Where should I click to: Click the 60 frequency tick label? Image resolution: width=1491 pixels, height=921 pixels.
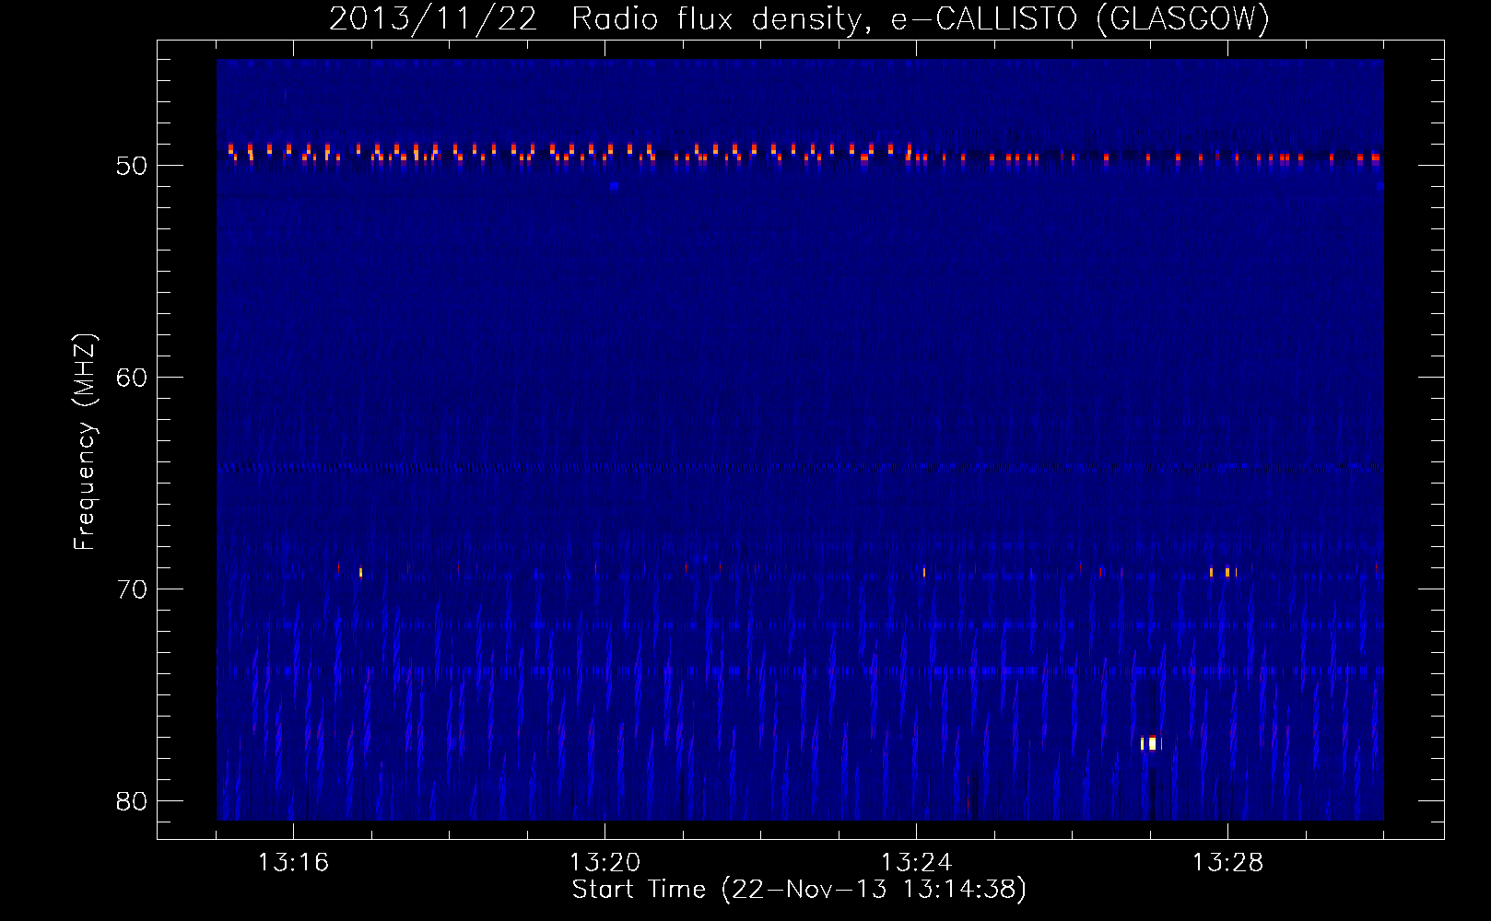tap(131, 378)
